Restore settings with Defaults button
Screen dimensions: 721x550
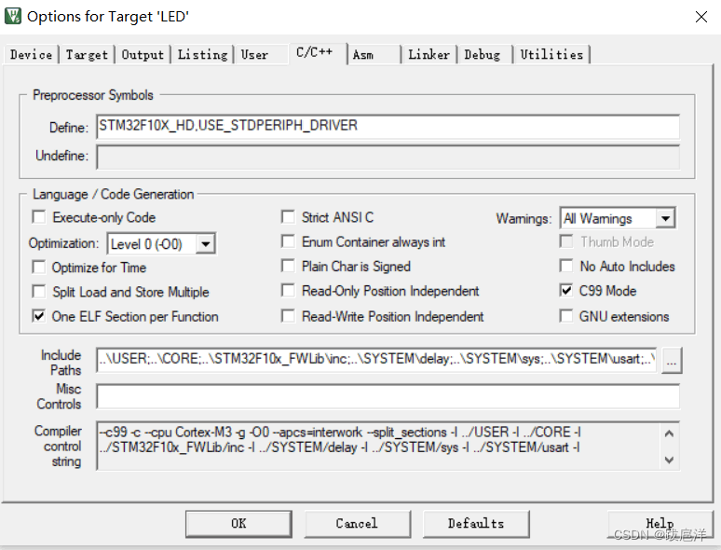click(476, 524)
